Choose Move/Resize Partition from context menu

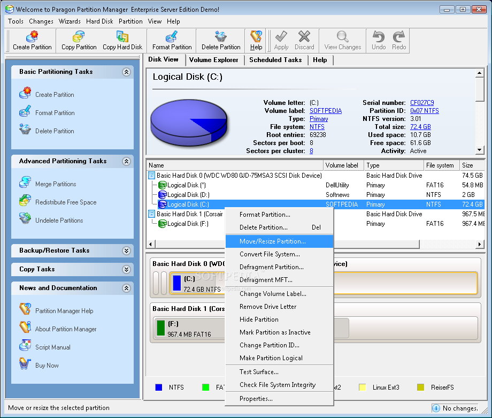pos(279,241)
